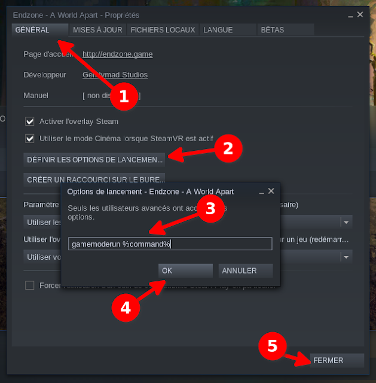Open the FICHIERS LOCAUX tab
The width and height of the screenshot is (376, 383).
(163, 30)
